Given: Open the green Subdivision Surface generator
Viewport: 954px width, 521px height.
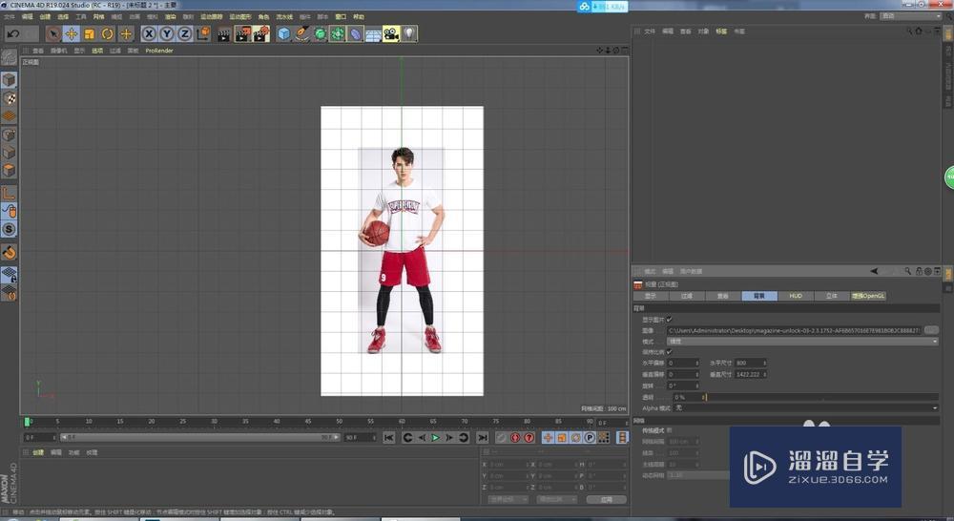Looking at the screenshot, I should [x=320, y=34].
